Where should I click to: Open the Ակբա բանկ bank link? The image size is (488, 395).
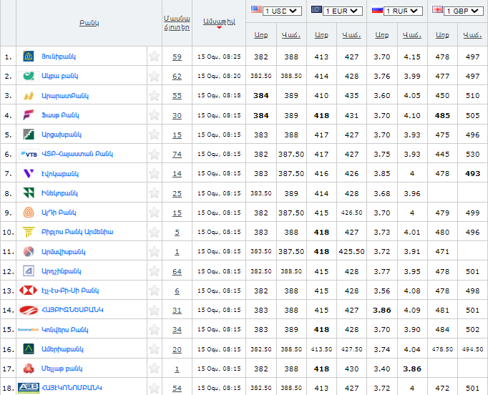(60, 76)
